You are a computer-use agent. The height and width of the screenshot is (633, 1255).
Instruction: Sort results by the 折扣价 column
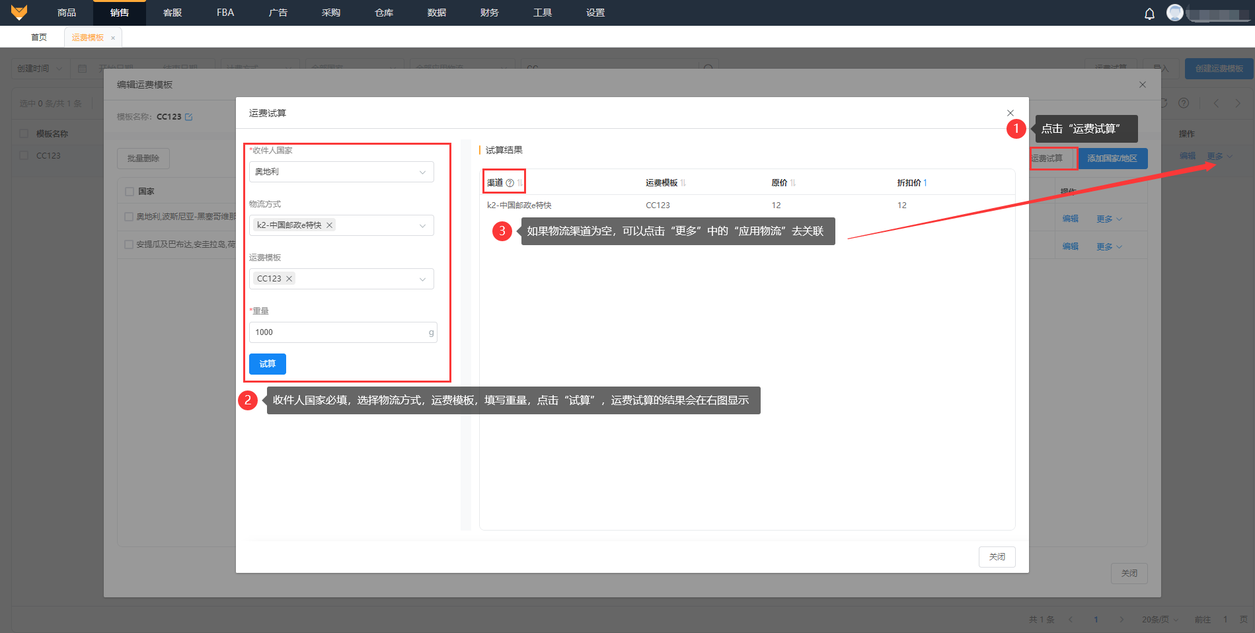click(x=925, y=183)
